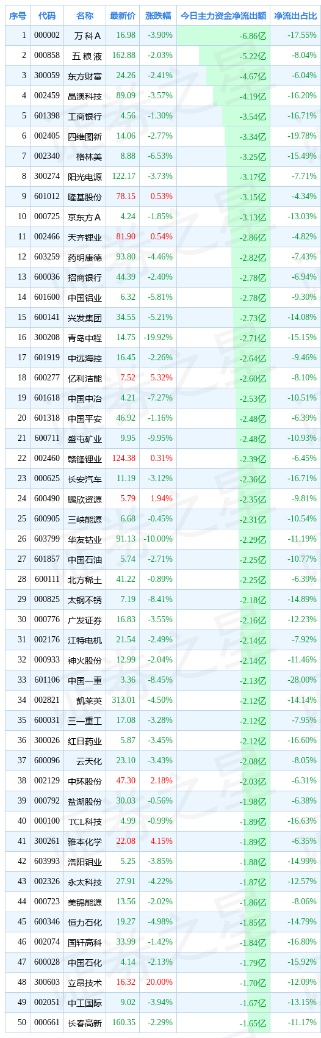
Task: Click the 名称 column header
Action: (85, 16)
